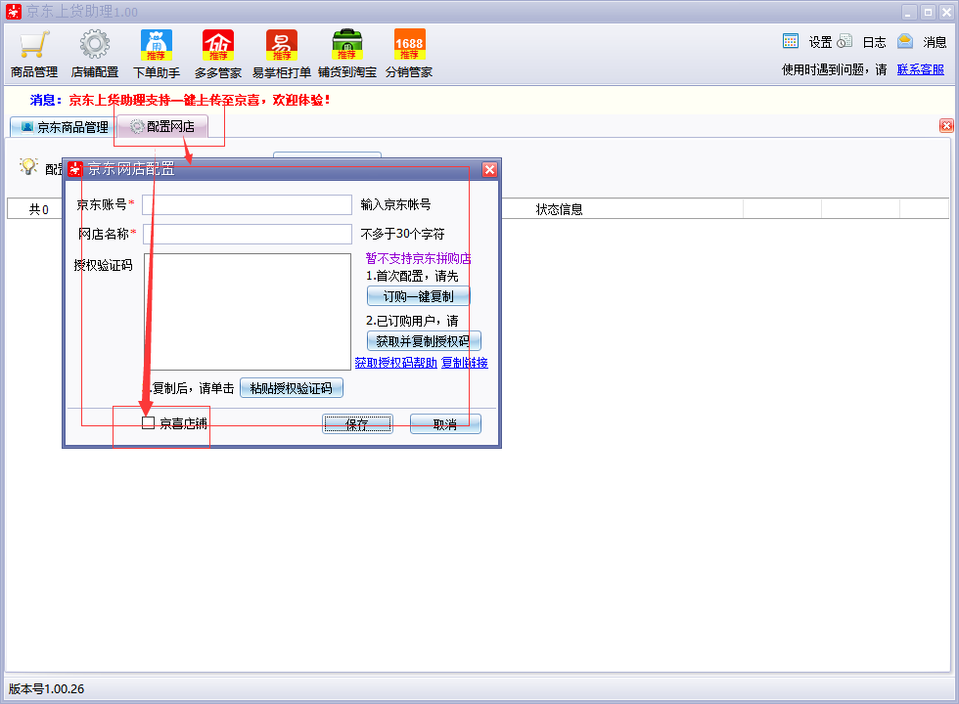
Task: Click the 复制链接 link
Action: pyautogui.click(x=464, y=363)
